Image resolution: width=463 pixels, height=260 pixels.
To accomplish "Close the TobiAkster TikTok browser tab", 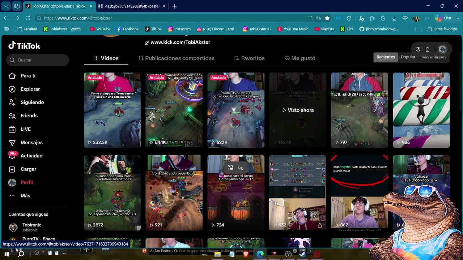I will click(x=91, y=6).
